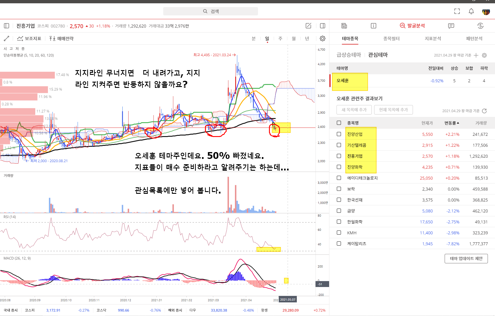Open 에이디테크놀로지 stock name

(x=362, y=178)
